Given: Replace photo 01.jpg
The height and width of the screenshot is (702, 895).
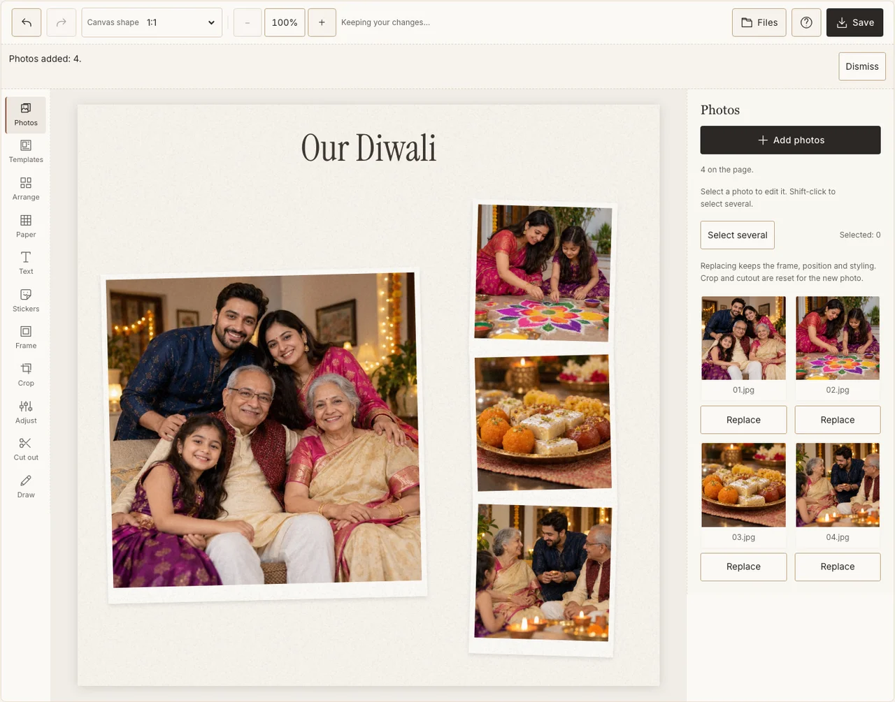Looking at the screenshot, I should coord(743,420).
